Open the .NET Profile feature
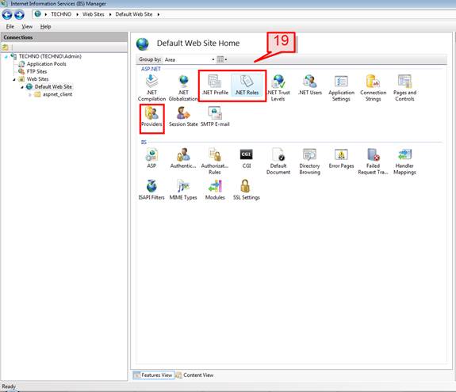The height and width of the screenshot is (392, 456). [x=215, y=85]
